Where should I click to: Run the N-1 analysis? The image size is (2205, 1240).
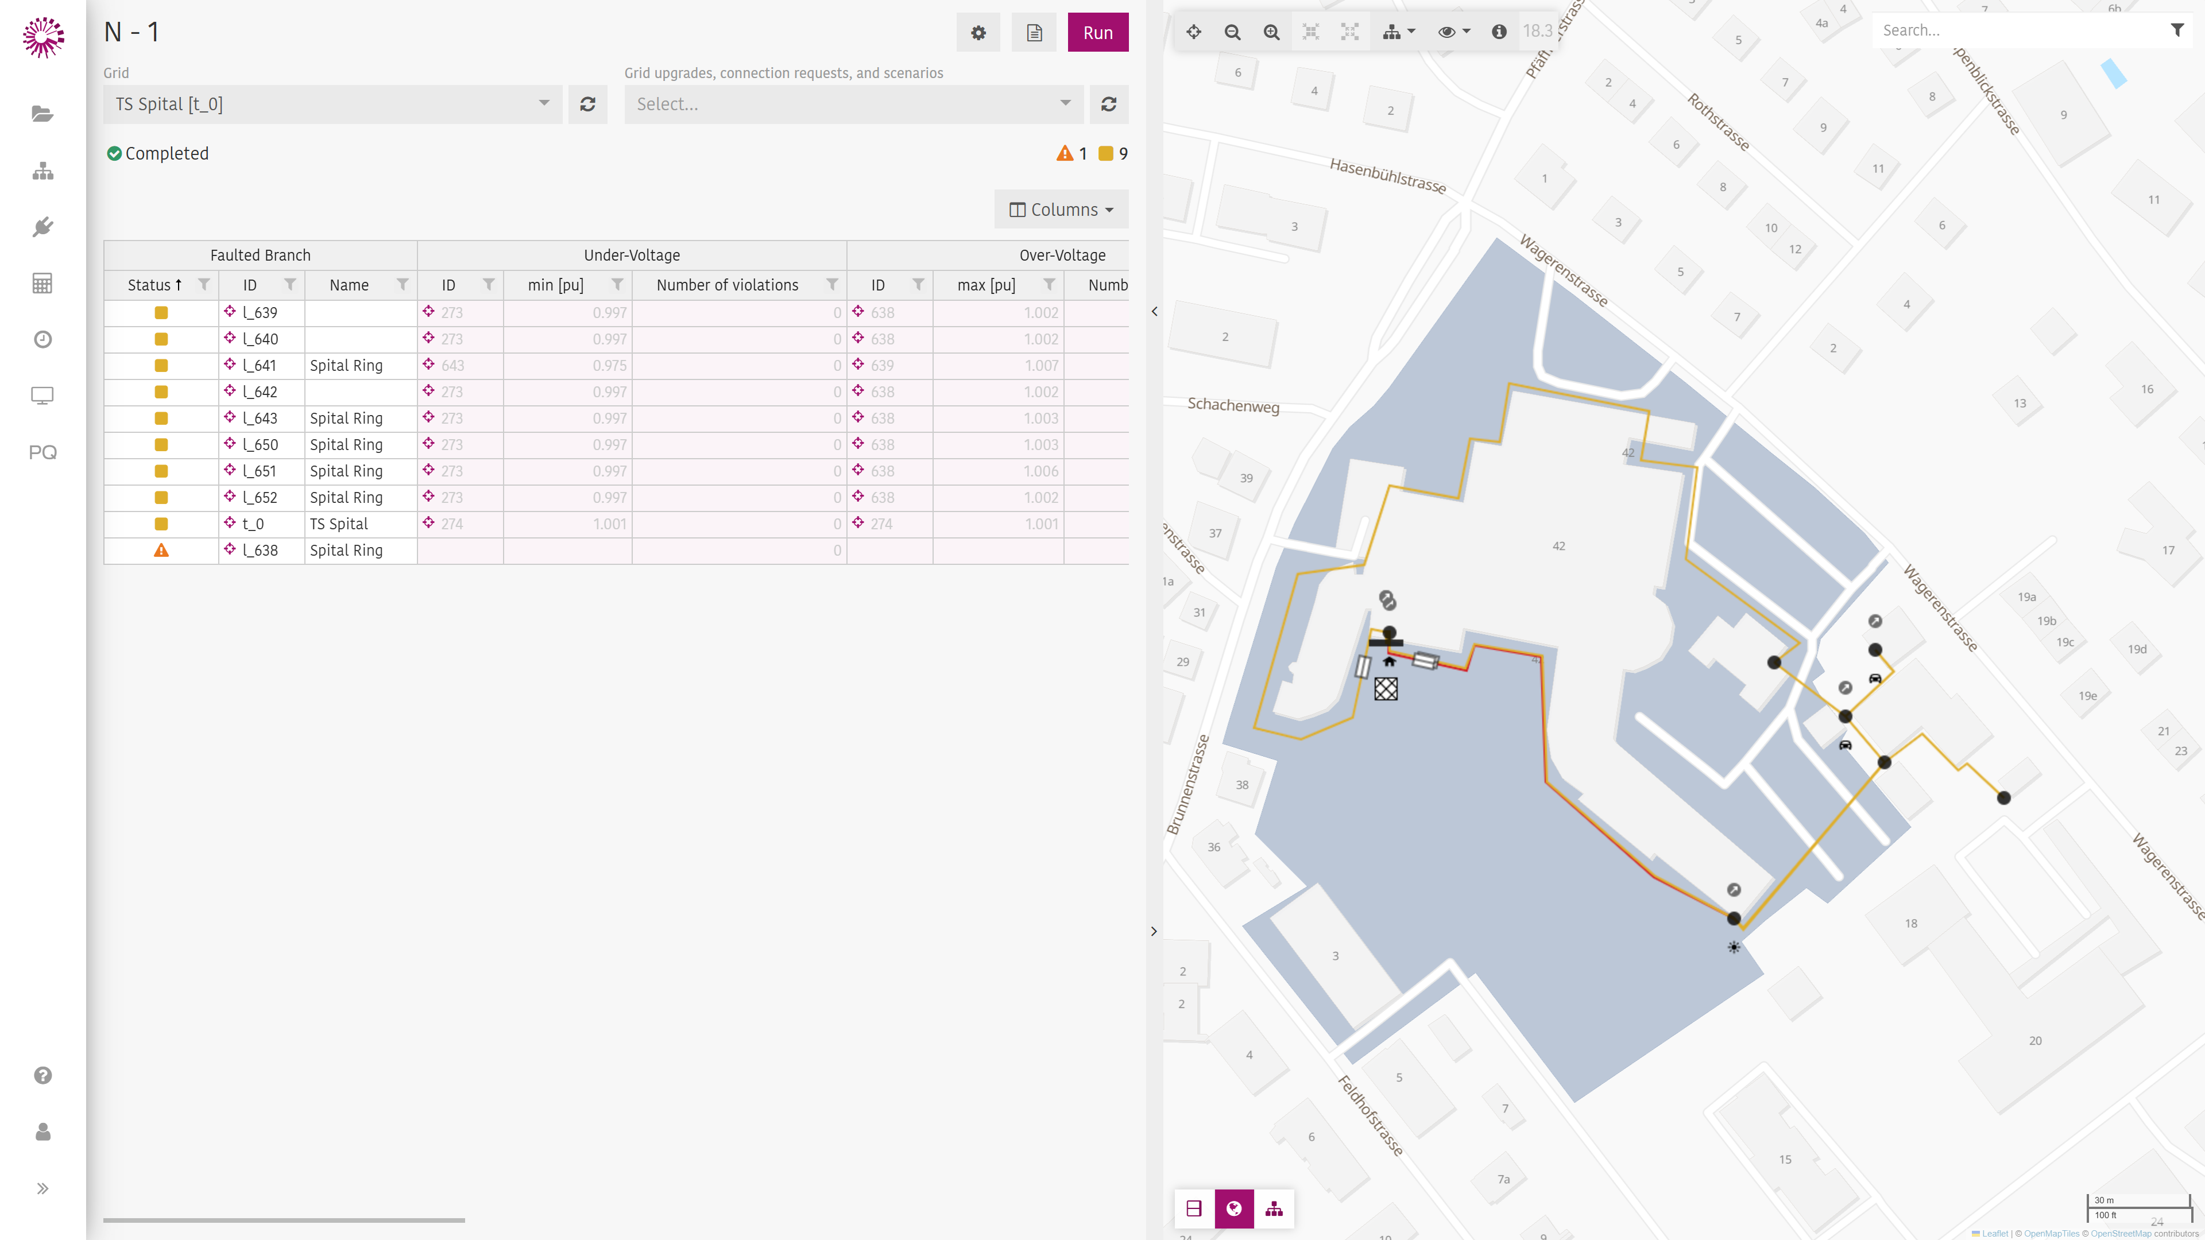pyautogui.click(x=1098, y=33)
